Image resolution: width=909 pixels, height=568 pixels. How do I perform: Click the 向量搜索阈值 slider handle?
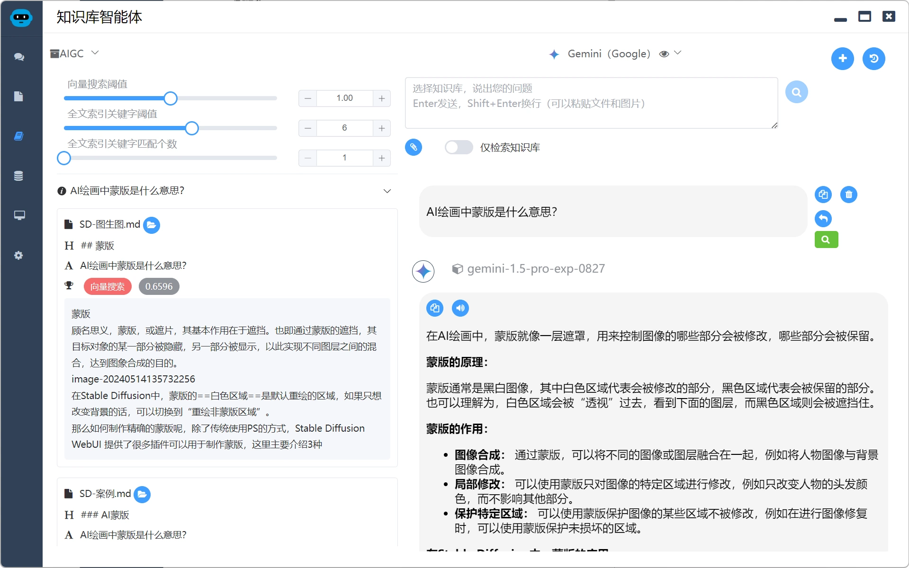(171, 98)
